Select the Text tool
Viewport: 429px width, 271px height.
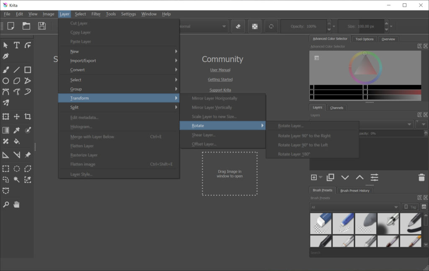pyautogui.click(x=17, y=45)
